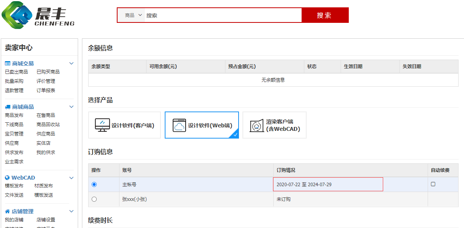Select the render client WebCAD icon
The height and width of the screenshot is (228, 464).
coord(256,125)
